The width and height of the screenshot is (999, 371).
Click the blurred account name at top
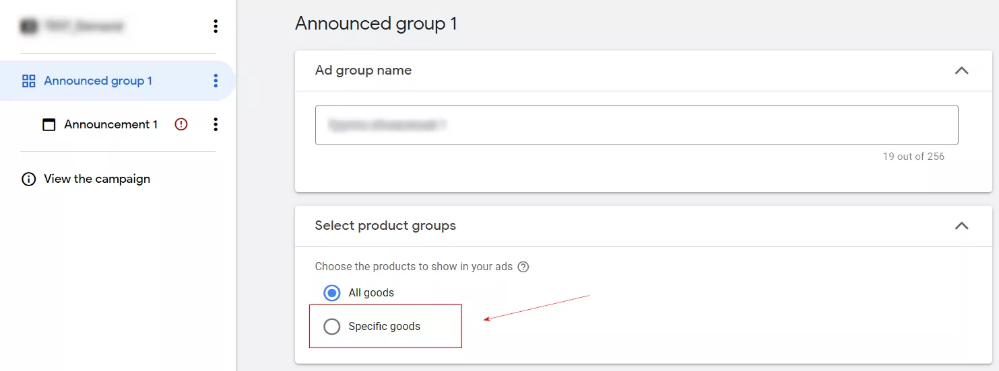click(85, 27)
